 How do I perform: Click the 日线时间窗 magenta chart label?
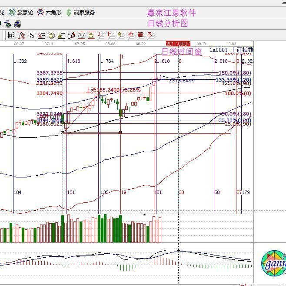coord(182,51)
